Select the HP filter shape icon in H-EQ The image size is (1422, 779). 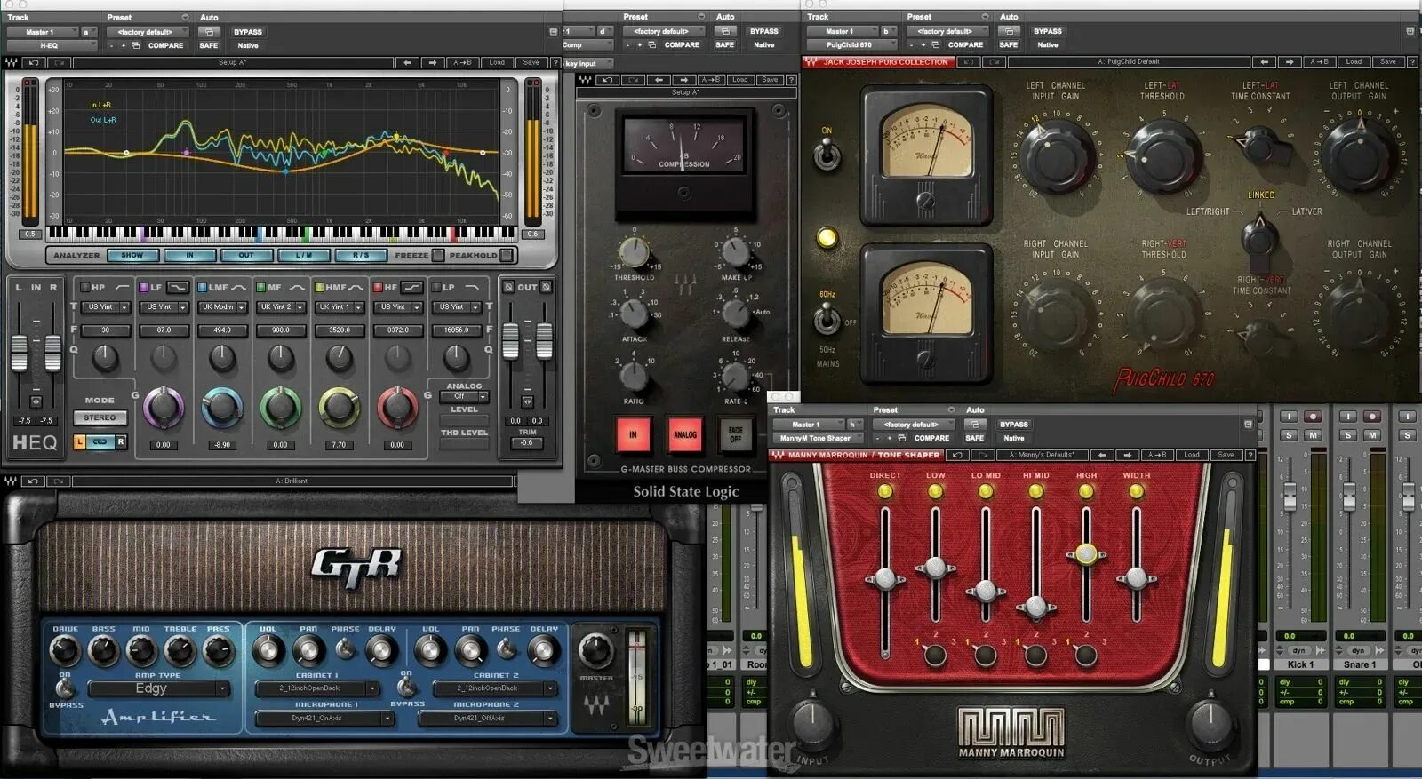pos(123,287)
